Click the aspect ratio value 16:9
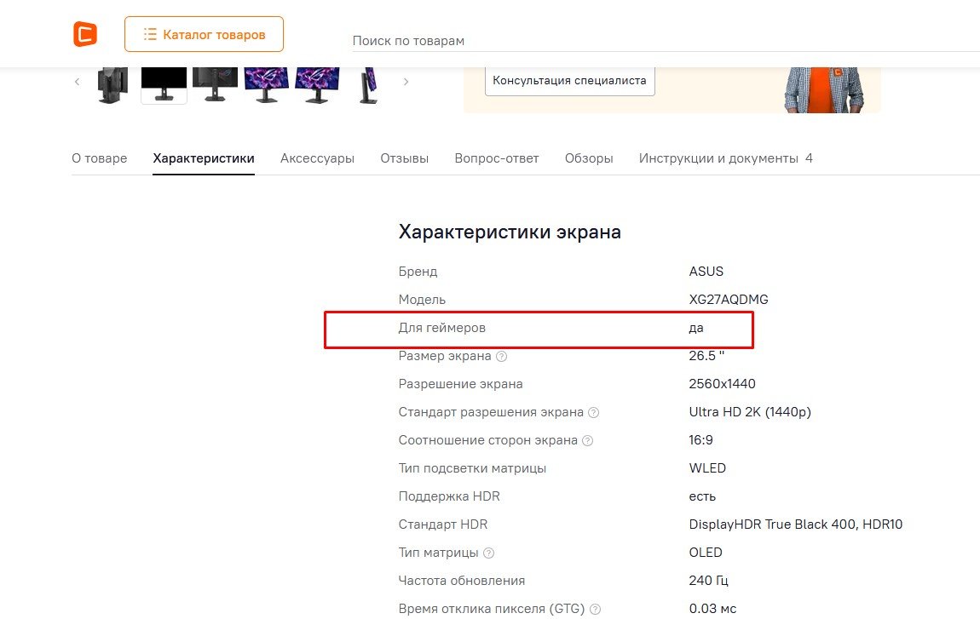This screenshot has width=980, height=619. pos(700,440)
